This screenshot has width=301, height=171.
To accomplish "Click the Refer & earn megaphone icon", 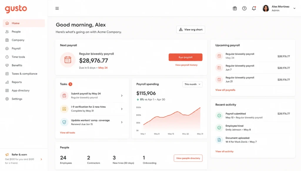I will (7, 155).
